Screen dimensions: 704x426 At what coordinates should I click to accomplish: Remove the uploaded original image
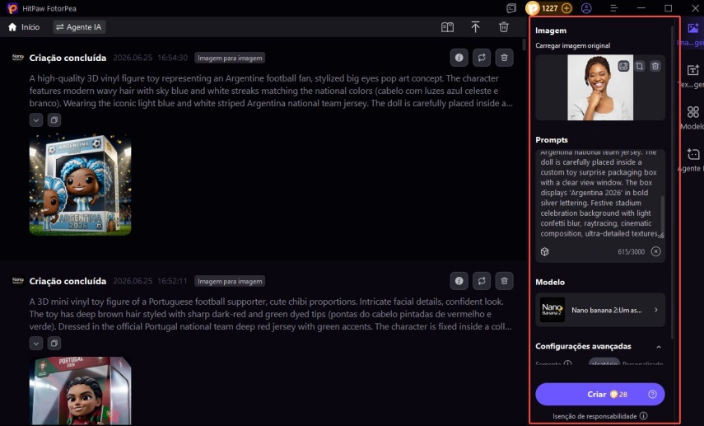pyautogui.click(x=655, y=66)
